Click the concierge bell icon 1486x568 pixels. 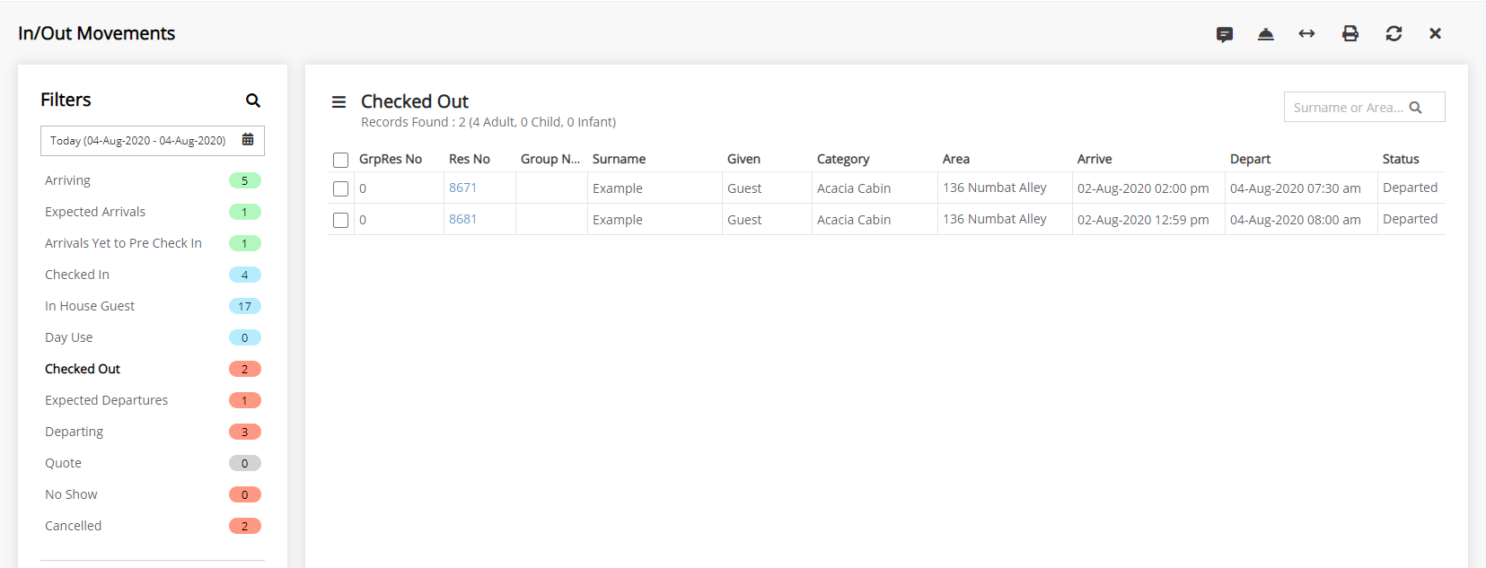click(1265, 34)
